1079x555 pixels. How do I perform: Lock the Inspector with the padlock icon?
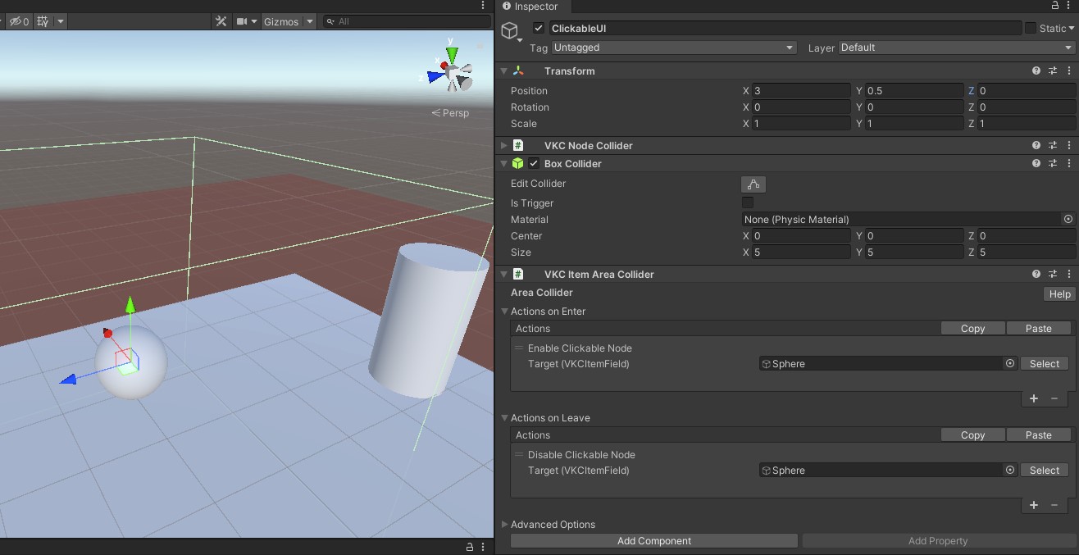pos(1055,7)
